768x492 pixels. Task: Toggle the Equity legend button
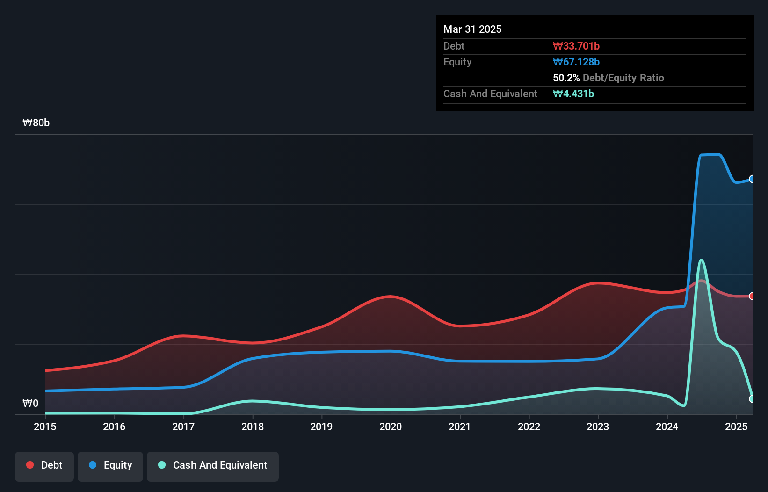coord(110,466)
